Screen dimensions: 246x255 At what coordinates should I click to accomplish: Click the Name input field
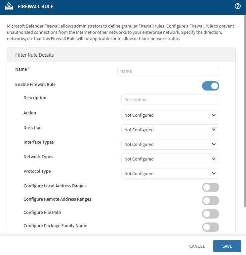[168, 71]
